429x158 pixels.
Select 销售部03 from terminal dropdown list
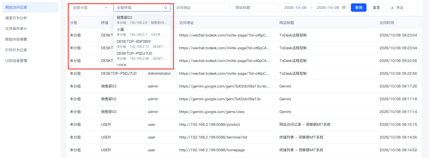click(x=142, y=20)
